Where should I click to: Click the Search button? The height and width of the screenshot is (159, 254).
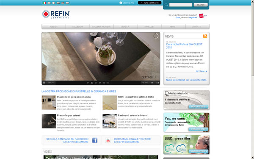tap(201, 5)
